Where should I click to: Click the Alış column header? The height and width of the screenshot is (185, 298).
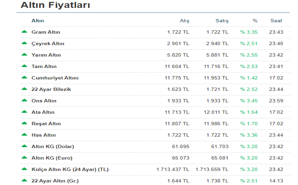(184, 21)
